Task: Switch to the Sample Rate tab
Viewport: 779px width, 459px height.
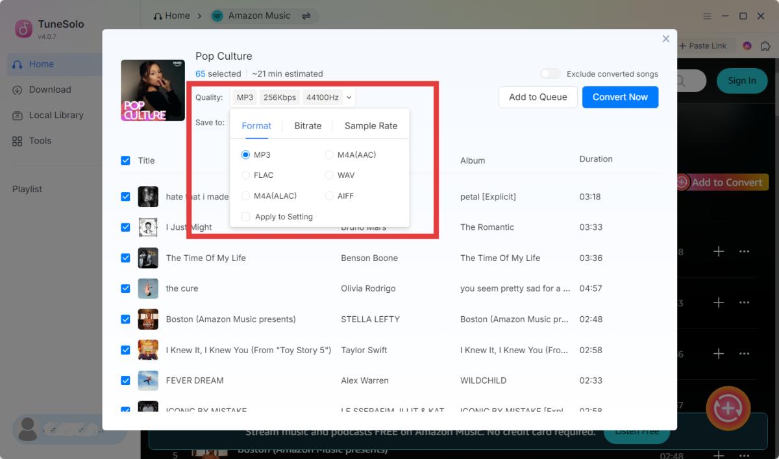Action: tap(371, 126)
